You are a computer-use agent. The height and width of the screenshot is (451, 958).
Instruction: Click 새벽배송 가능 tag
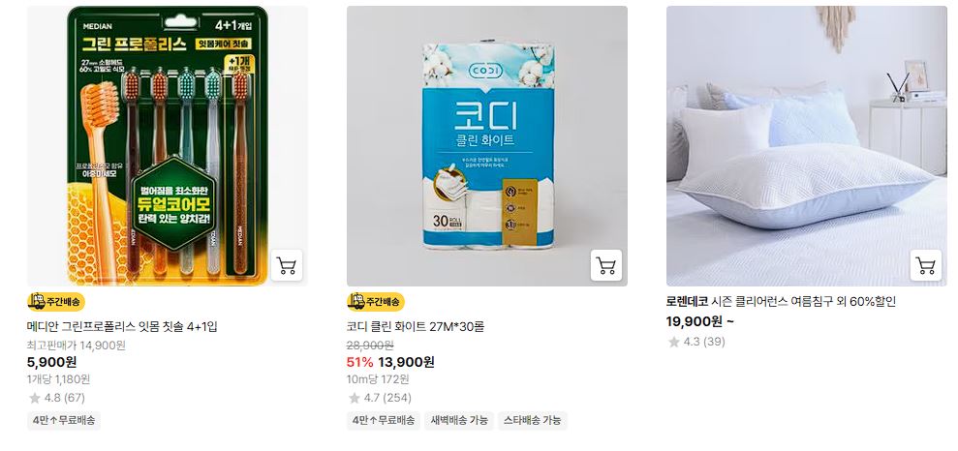[459, 420]
